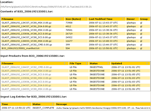This screenshot has height=111, width=151.
Task: Click updated time 2006-07-11 13:51:06 UTC
Action: [126, 89]
